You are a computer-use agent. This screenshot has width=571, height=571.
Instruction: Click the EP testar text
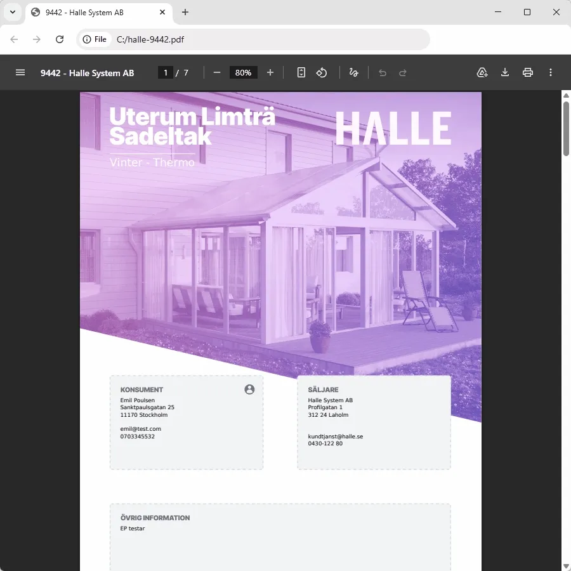tap(133, 528)
